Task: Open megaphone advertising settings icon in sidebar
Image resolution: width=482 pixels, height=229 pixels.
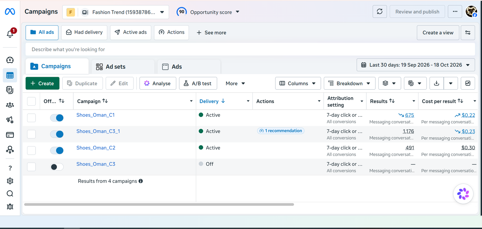Action: (10, 120)
